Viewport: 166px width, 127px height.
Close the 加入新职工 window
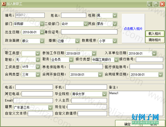click(162, 4)
